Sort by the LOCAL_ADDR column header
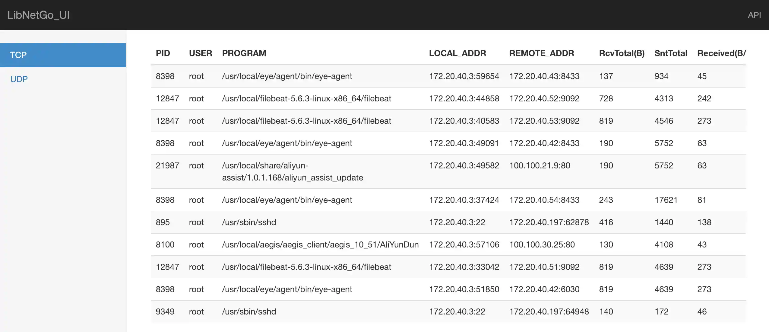Screen dimensions: 769x332 (x=457, y=53)
